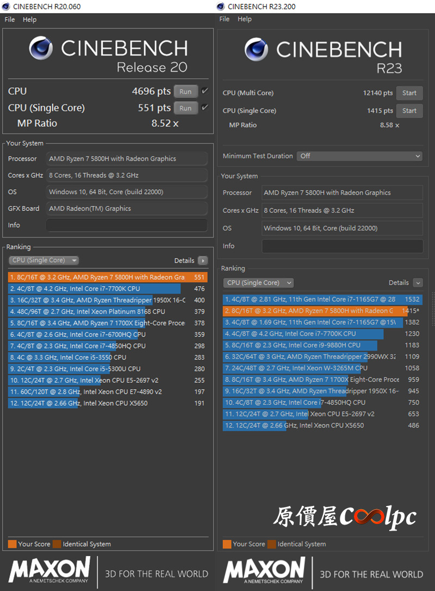Select R23 ranking row Xeon E5-2697 v2 653

322,414
